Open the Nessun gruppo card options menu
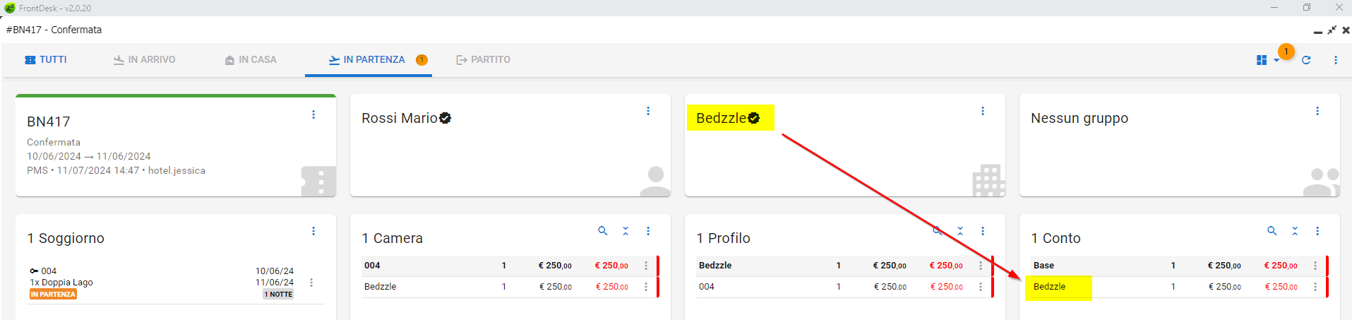The height and width of the screenshot is (320, 1352). pyautogui.click(x=1317, y=111)
